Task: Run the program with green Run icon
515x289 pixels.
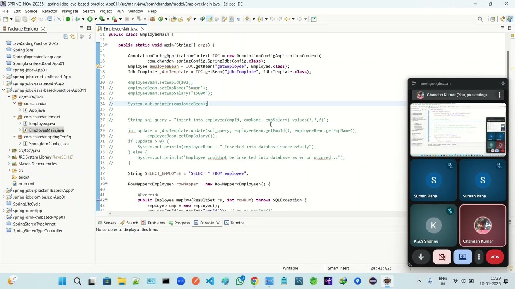Action: tap(90, 19)
